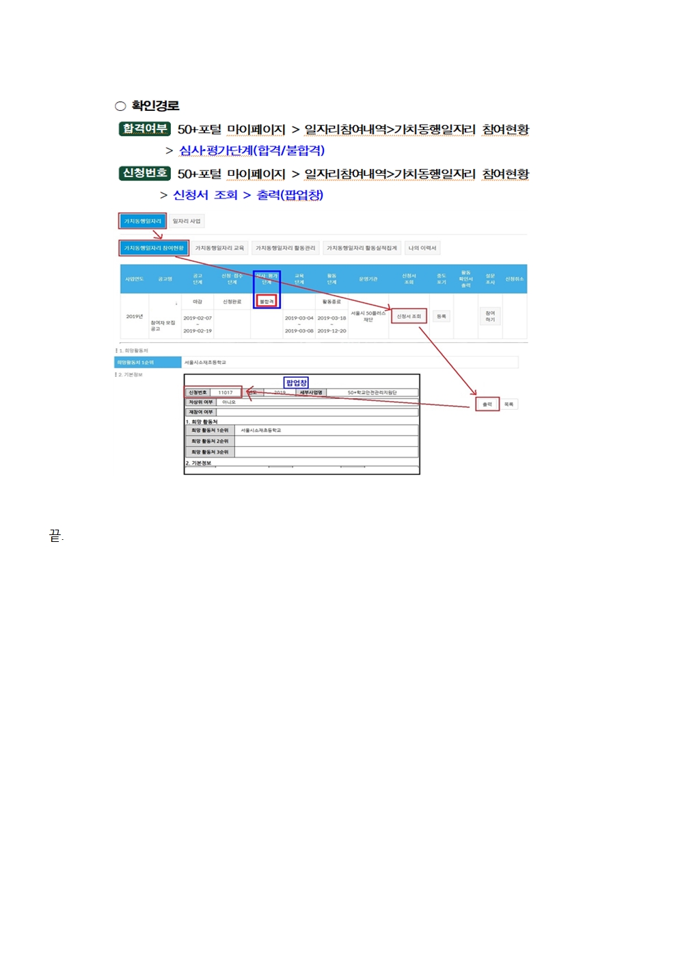Switch to the 나의 이력서 tab

click(422, 248)
